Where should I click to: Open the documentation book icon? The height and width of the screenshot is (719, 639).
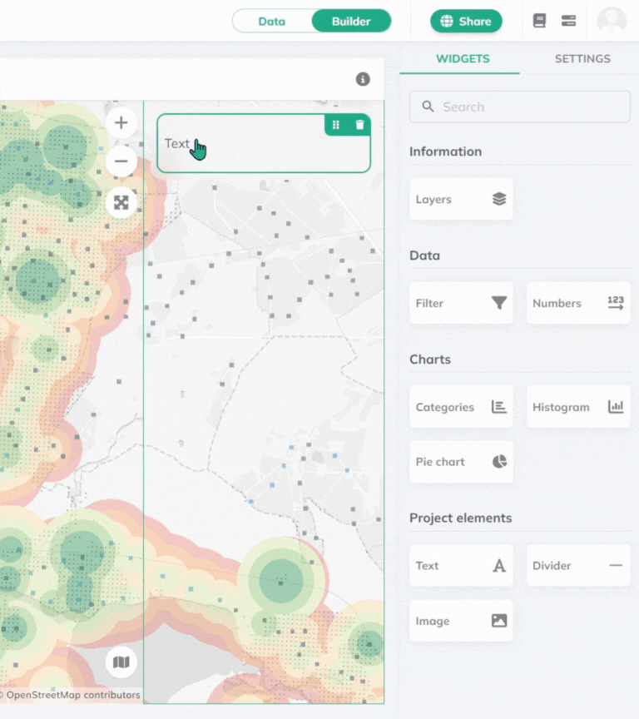(x=539, y=21)
